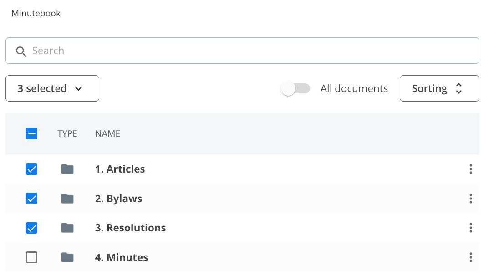The image size is (489, 276).
Task: Click the folder icon beside 2. Bylaws
Action: (67, 199)
